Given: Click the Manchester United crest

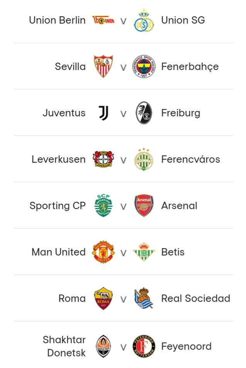Looking at the screenshot, I should click(x=103, y=252).
